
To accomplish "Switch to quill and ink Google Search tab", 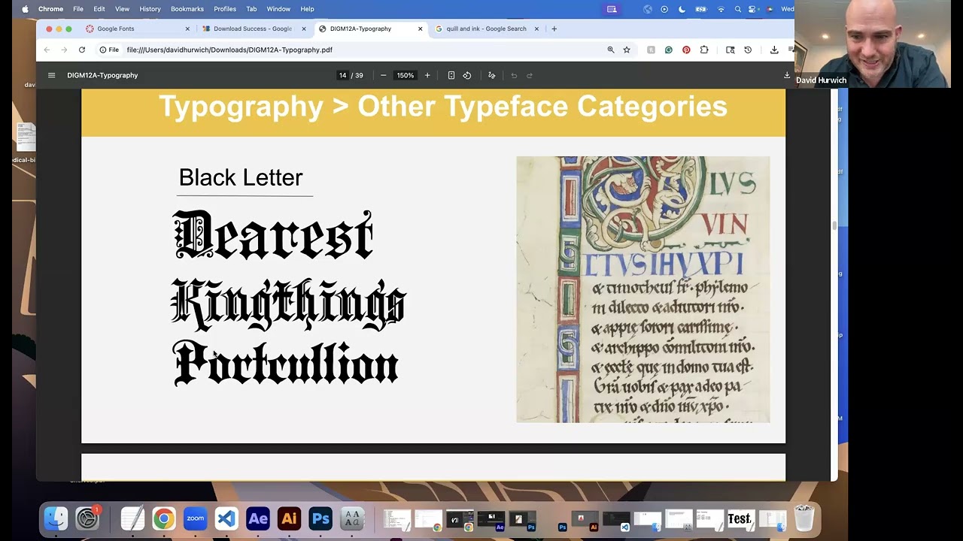I will 486,29.
